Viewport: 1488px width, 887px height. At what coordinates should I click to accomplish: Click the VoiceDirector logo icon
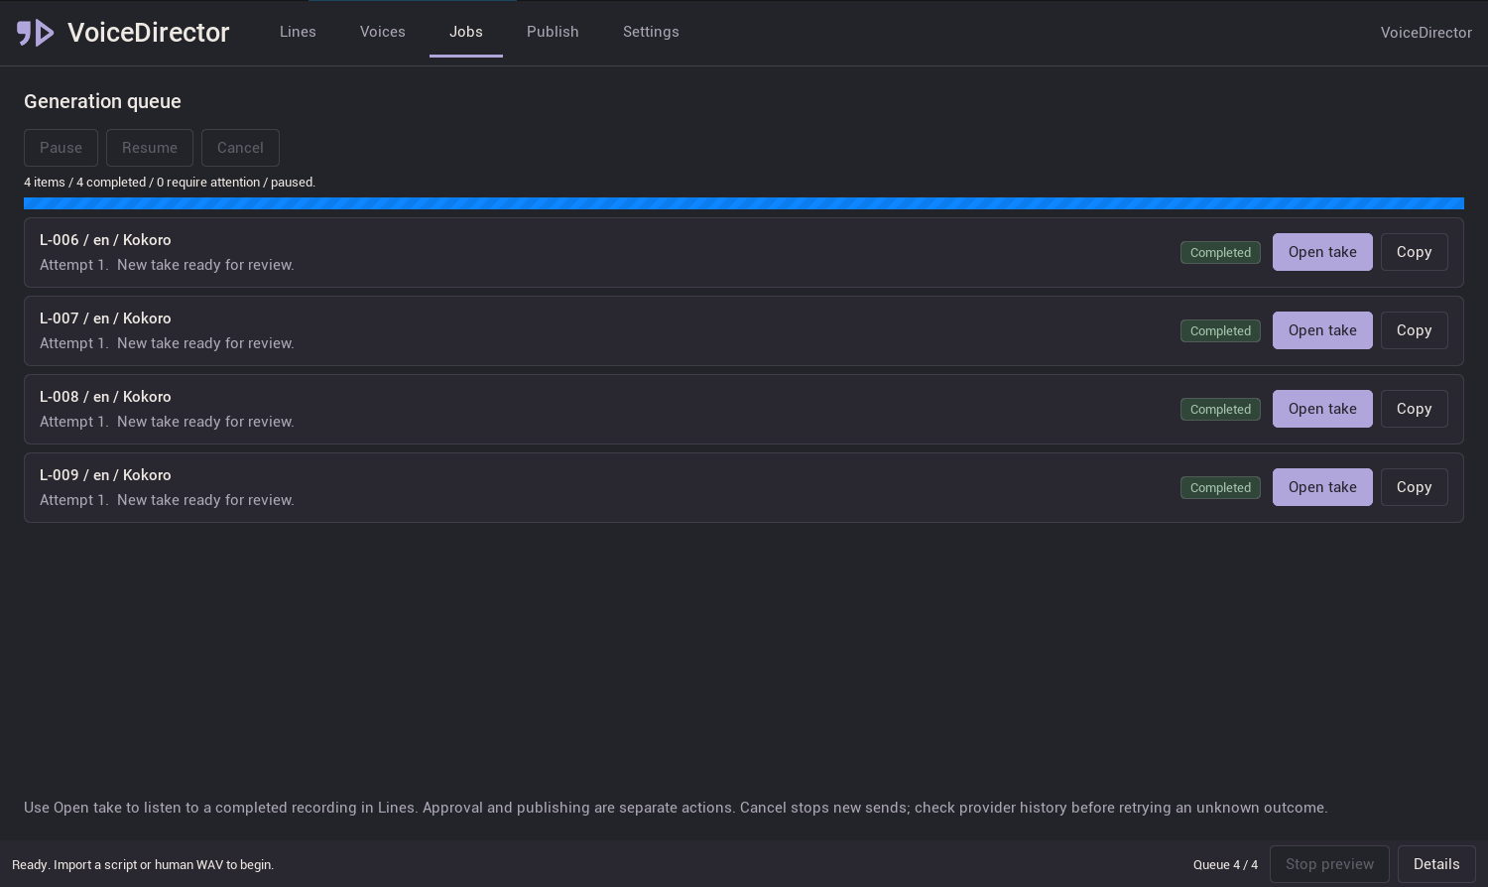click(36, 33)
